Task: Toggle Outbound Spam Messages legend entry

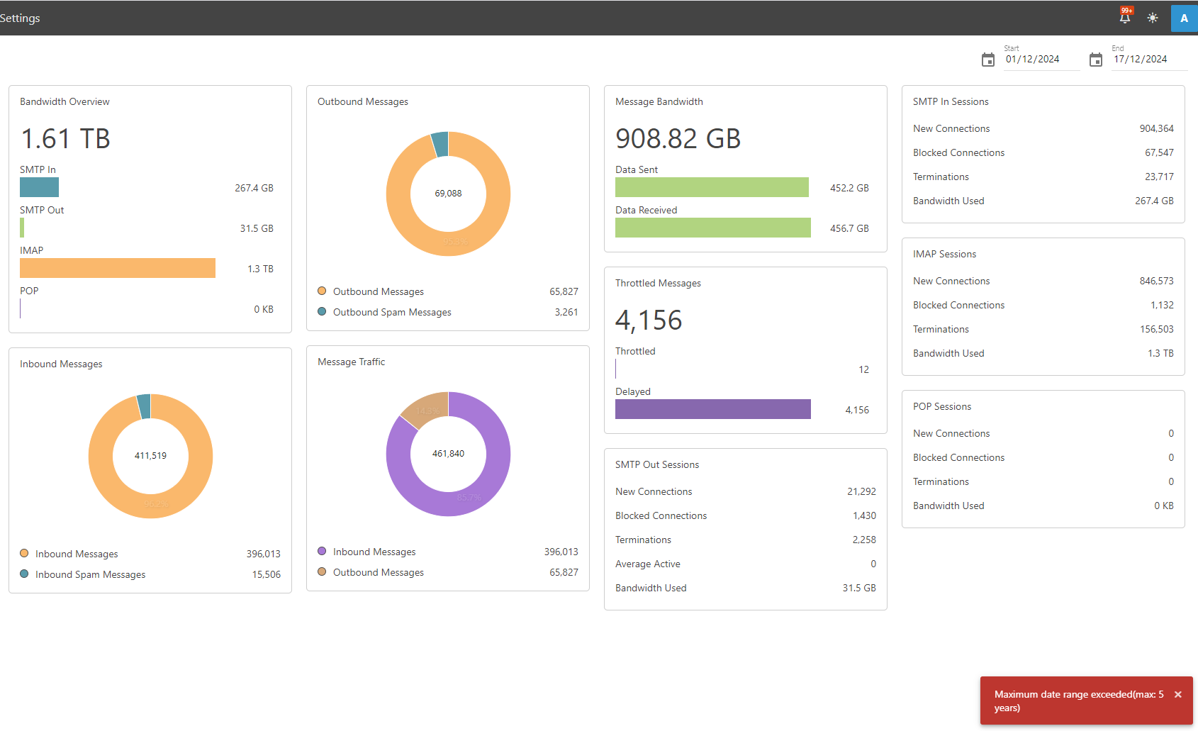Action: coord(391,312)
